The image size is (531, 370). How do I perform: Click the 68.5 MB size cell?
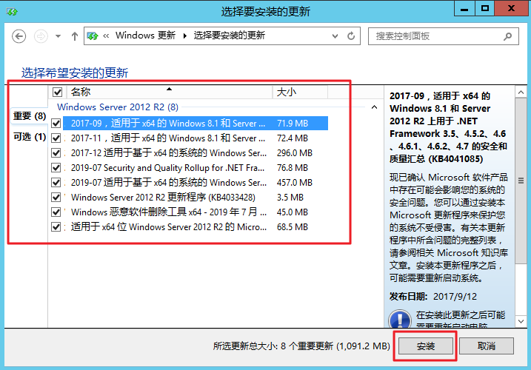(293, 226)
